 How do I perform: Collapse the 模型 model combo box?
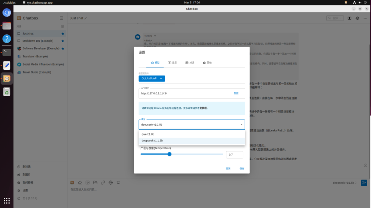241,125
